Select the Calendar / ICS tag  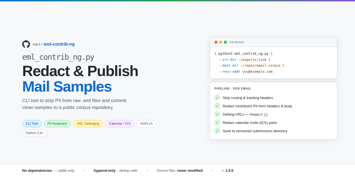[120, 124]
